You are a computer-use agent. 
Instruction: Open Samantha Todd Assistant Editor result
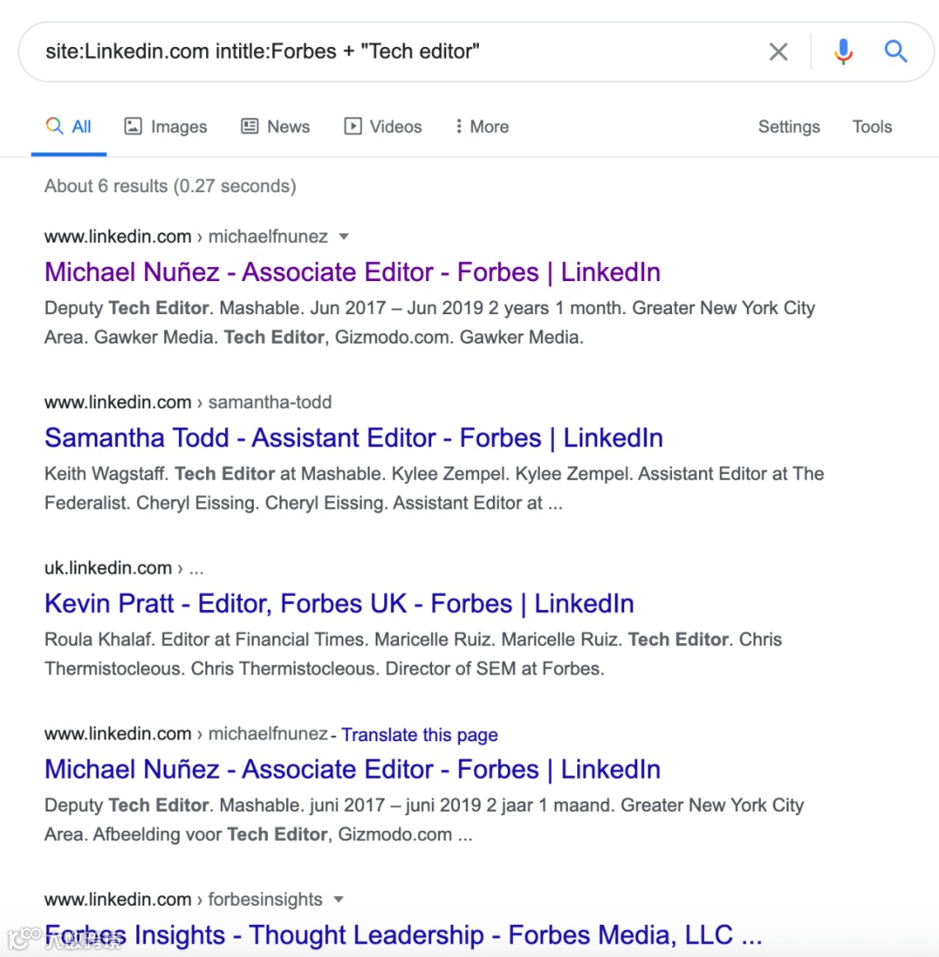353,438
